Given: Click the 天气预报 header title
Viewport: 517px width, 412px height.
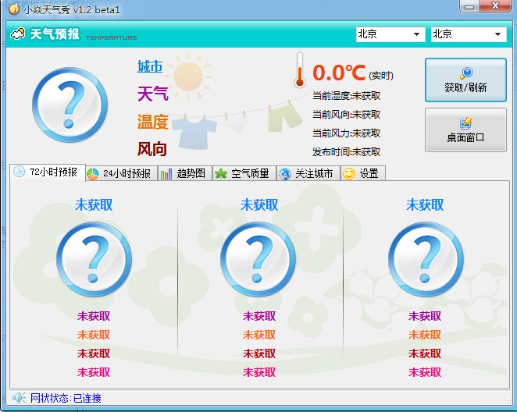Looking at the screenshot, I should click(55, 34).
